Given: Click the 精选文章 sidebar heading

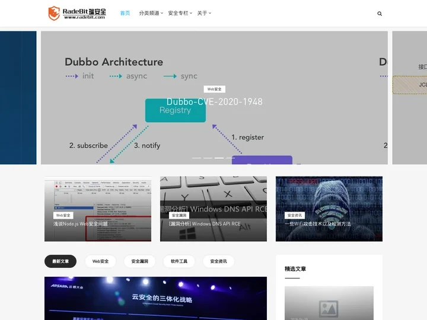Looking at the screenshot, I should pyautogui.click(x=295, y=269).
